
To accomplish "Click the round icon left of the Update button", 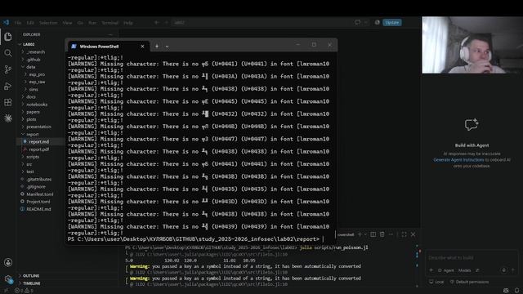I will [x=378, y=22].
